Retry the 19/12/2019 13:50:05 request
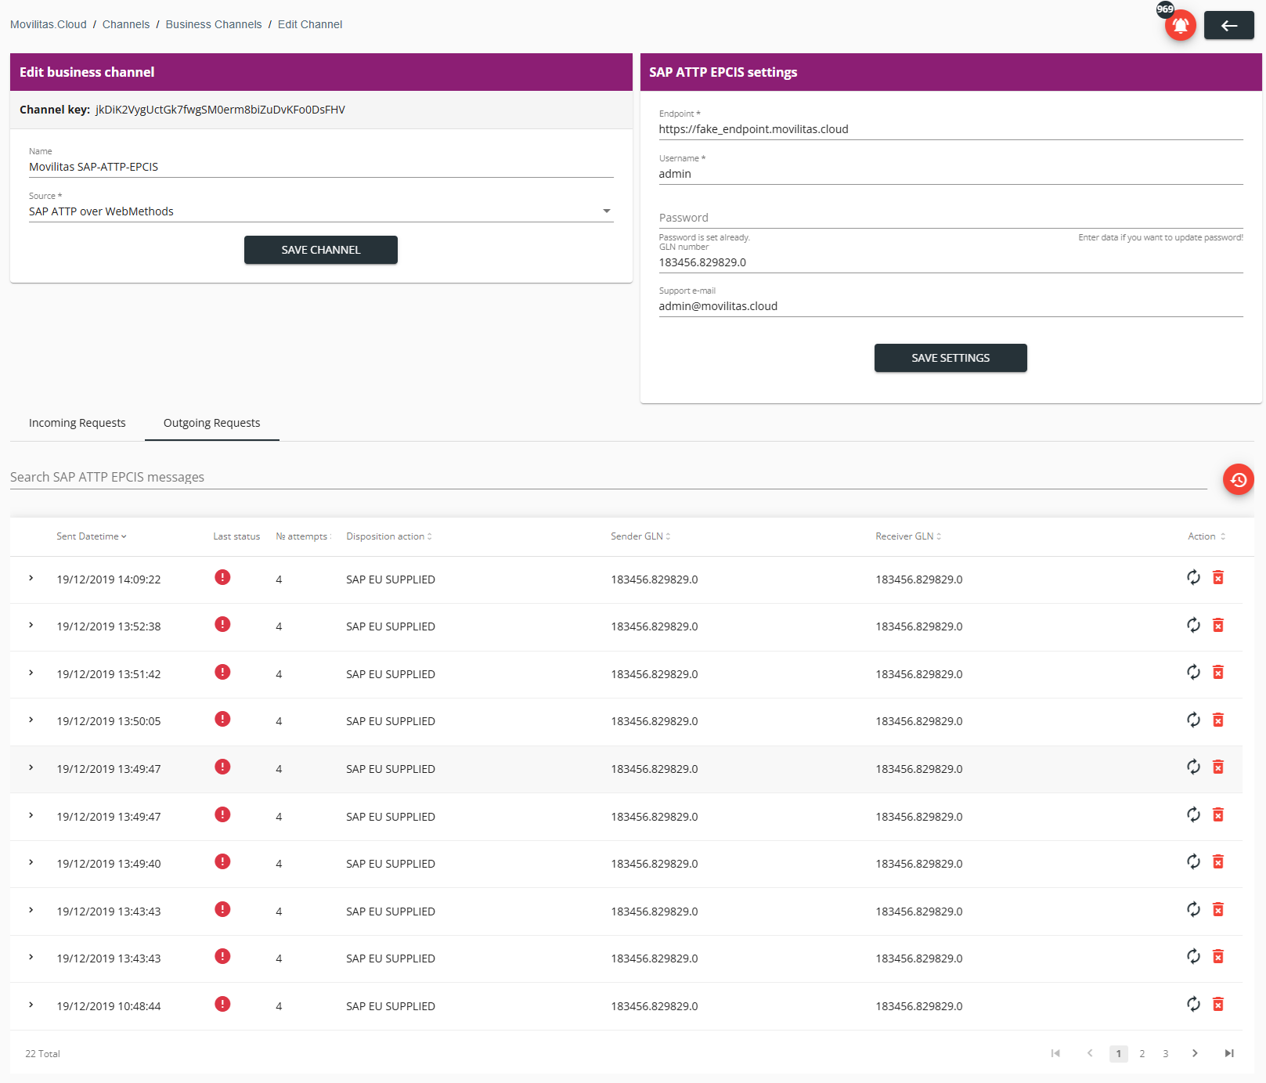This screenshot has width=1266, height=1083. tap(1193, 720)
